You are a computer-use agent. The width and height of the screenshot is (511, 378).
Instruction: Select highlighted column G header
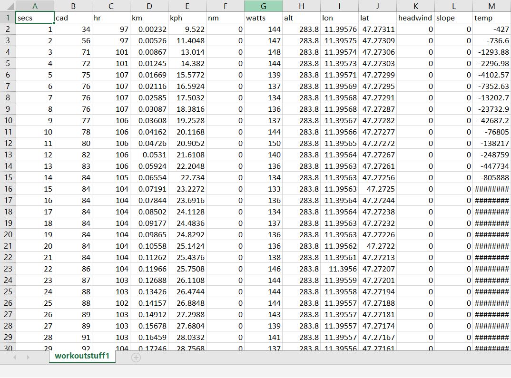[263, 6]
